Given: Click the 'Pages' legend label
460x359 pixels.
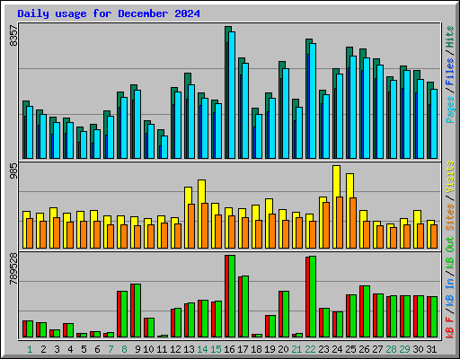Looking at the screenshot, I should [449, 109].
